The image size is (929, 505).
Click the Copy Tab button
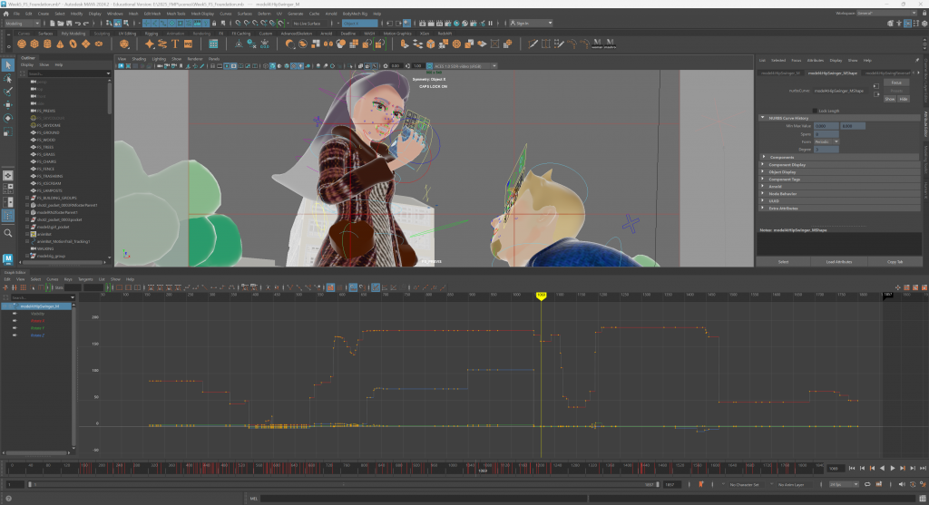[895, 261]
